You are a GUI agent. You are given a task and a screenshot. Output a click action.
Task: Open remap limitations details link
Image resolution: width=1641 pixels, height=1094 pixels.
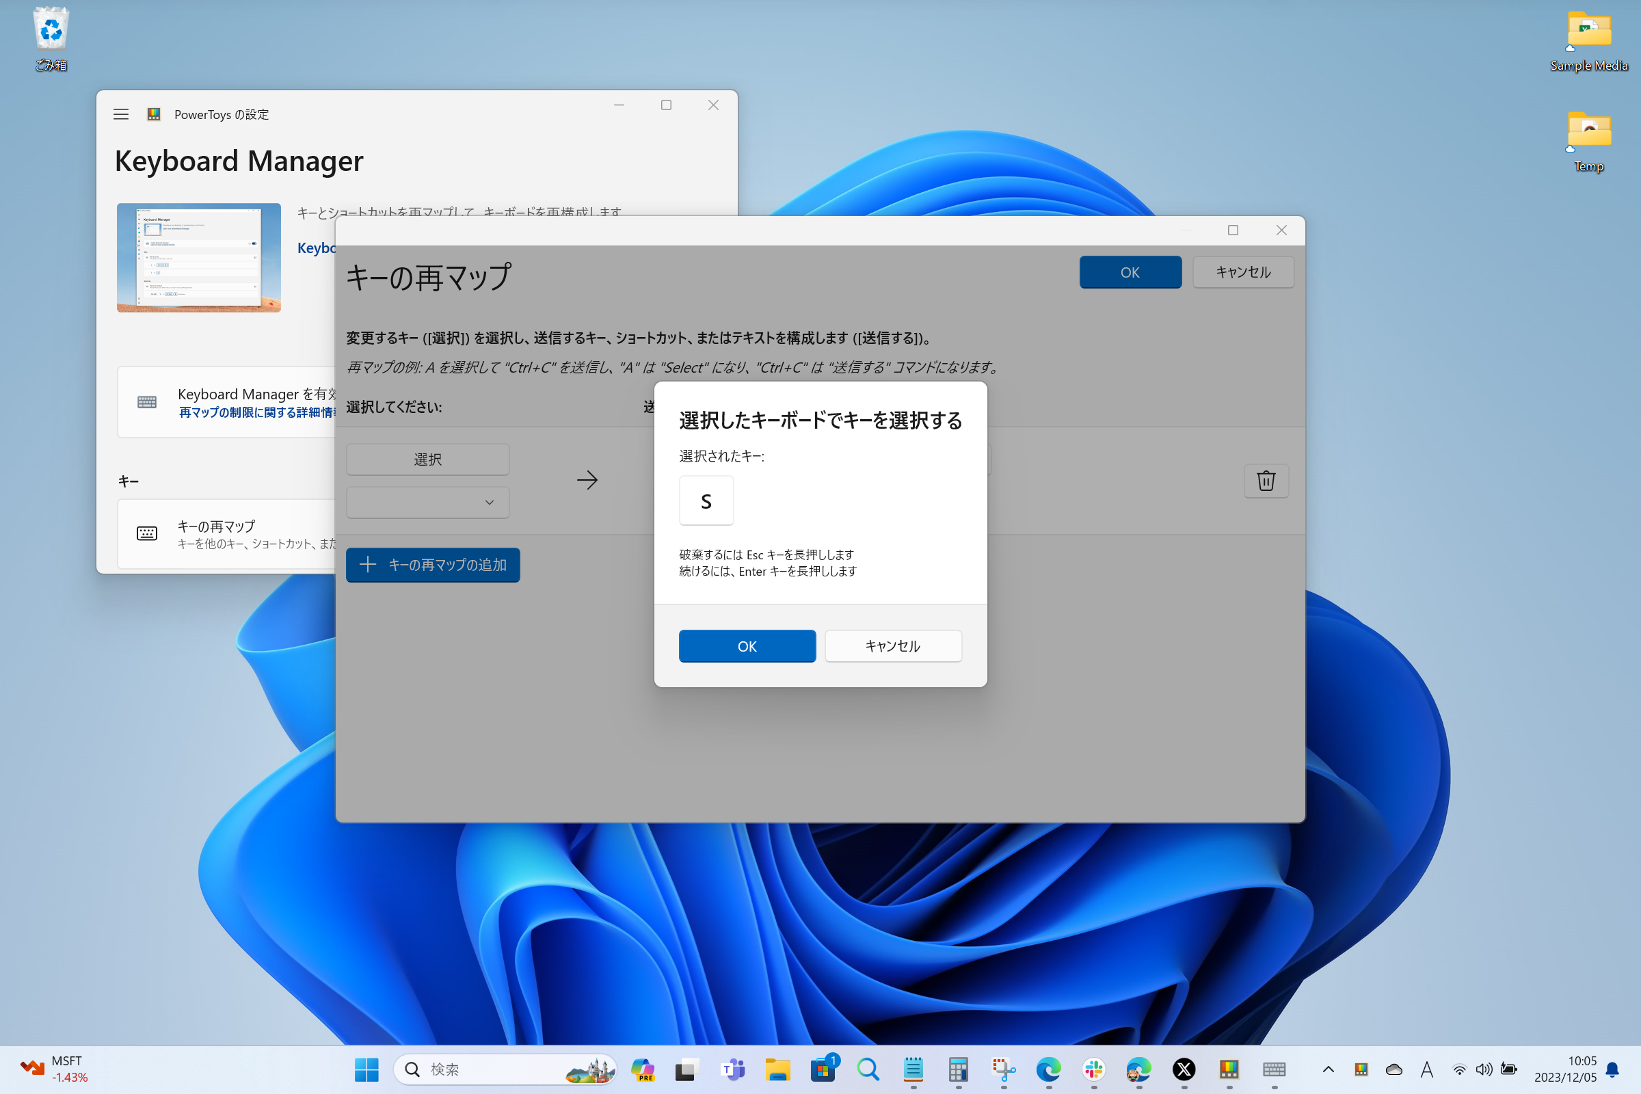tap(257, 412)
